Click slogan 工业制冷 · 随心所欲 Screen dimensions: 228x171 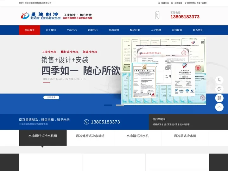[78, 15]
